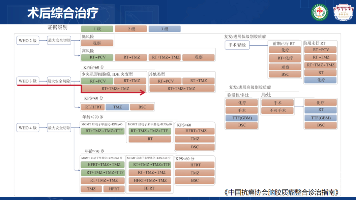This screenshot has width=356, height=200.
Task: Select the RT±化疗 option box
Action: click(x=285, y=58)
